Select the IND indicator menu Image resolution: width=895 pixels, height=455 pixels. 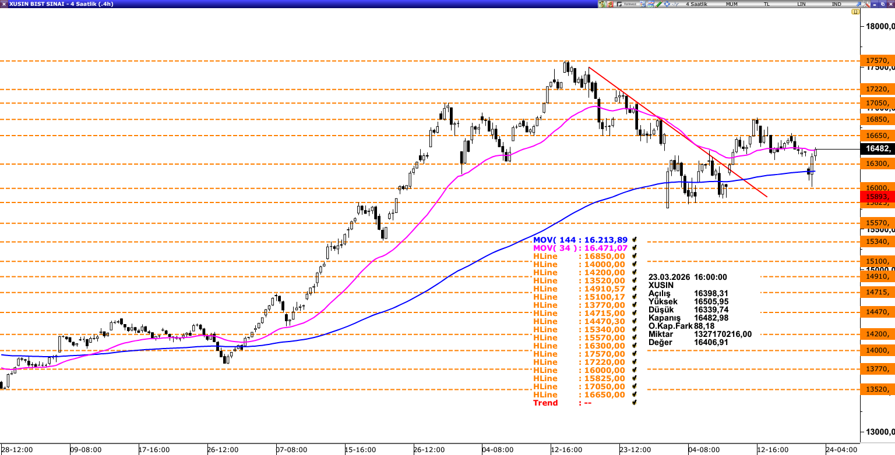pos(836,4)
